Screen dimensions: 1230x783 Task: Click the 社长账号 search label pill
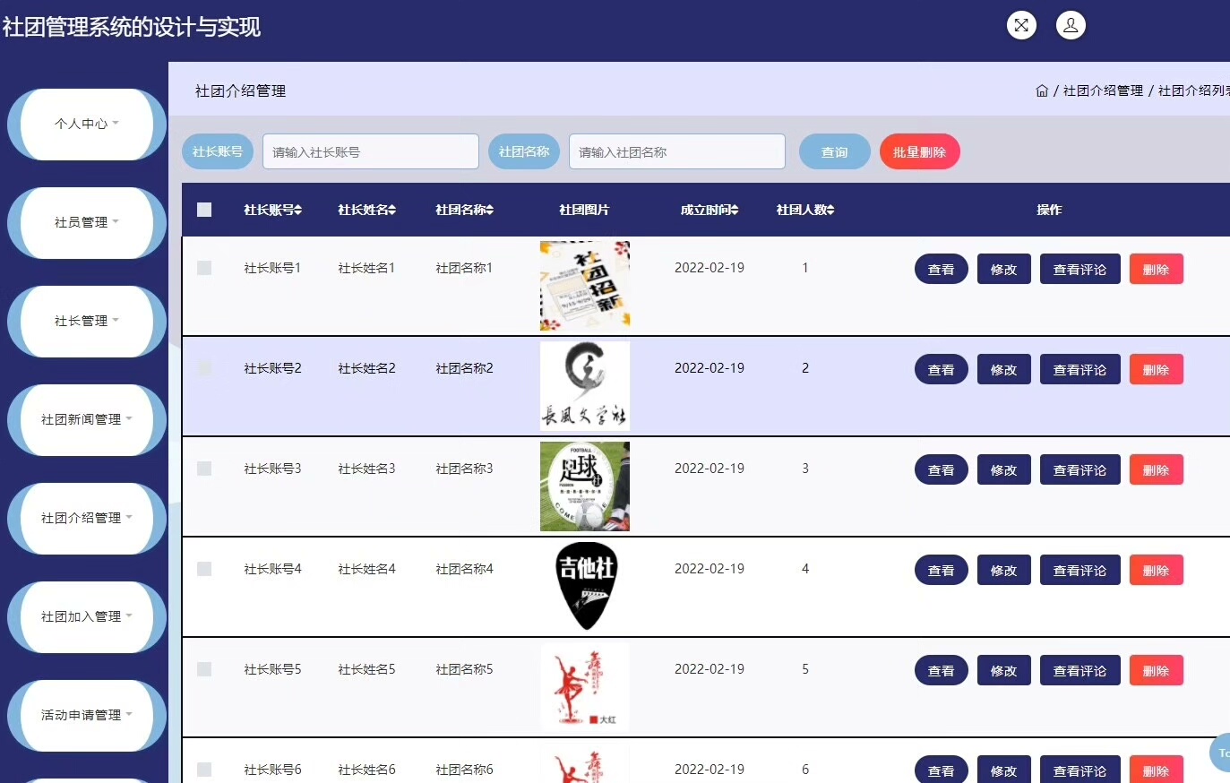point(218,152)
